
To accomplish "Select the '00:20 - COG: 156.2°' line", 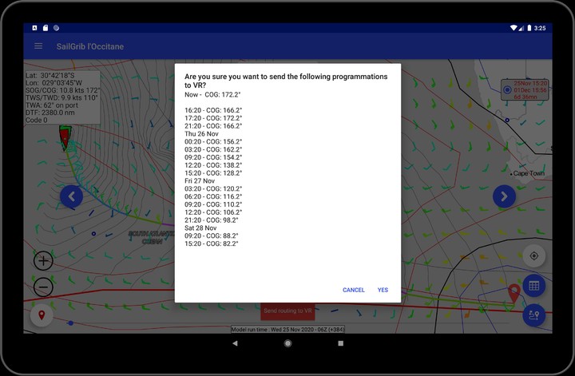I will click(x=213, y=142).
